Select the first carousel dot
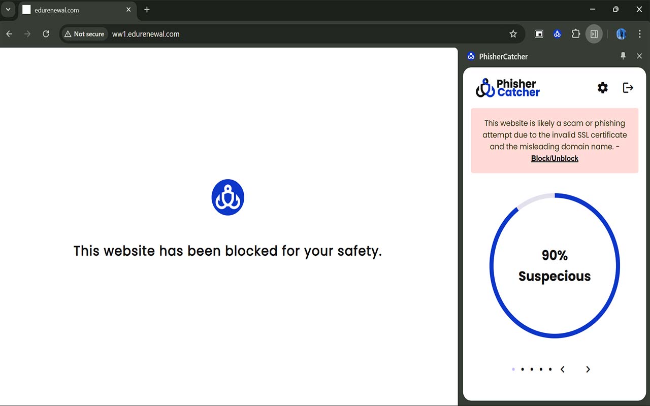Viewport: 650px width, 406px height. point(513,369)
